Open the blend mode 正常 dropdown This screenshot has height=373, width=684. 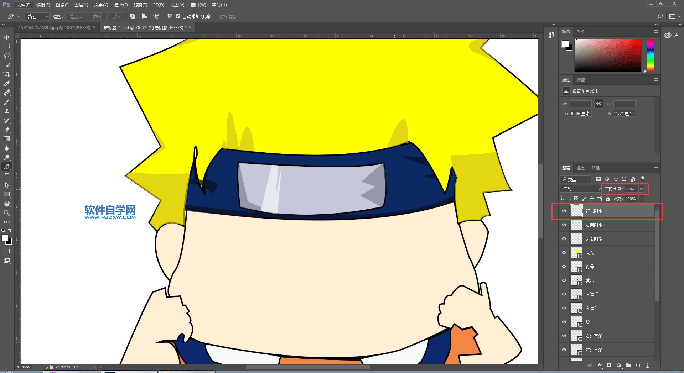click(x=581, y=189)
